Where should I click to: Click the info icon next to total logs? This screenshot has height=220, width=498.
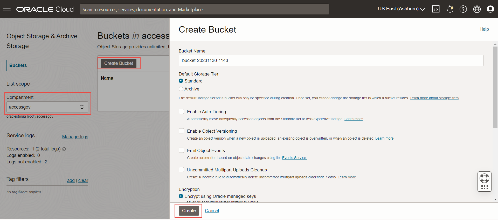point(64,149)
